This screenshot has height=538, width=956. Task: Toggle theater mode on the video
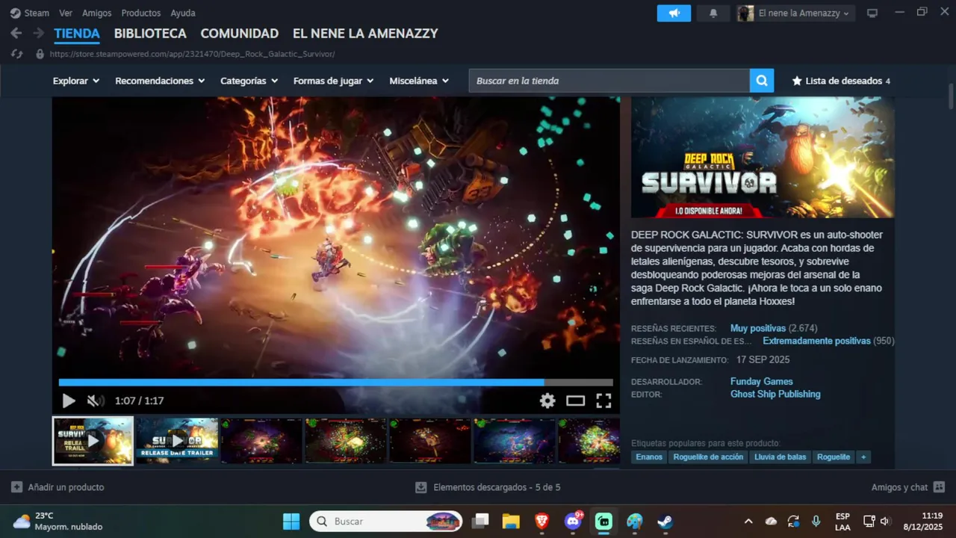pyautogui.click(x=575, y=401)
